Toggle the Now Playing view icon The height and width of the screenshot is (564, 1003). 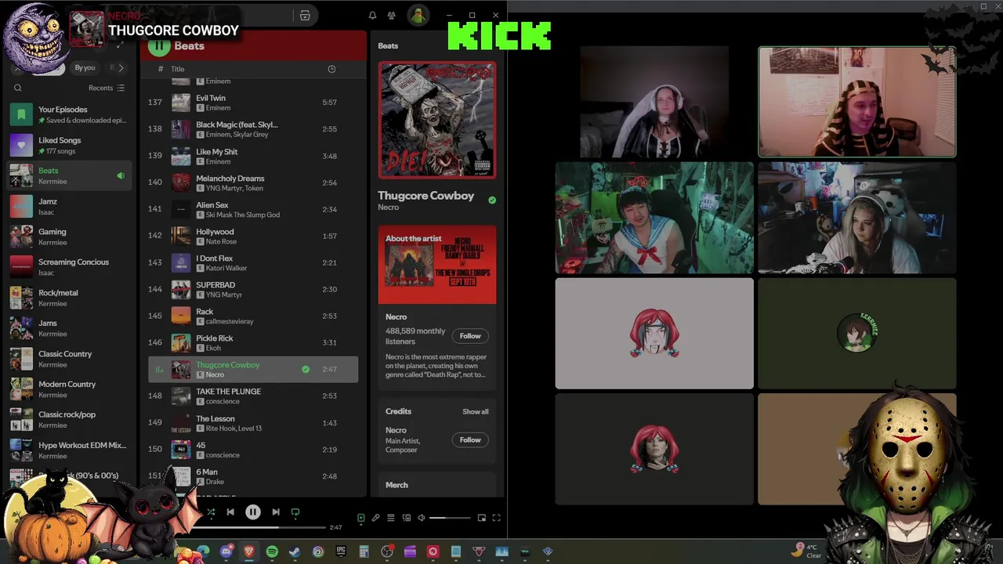pos(361,518)
